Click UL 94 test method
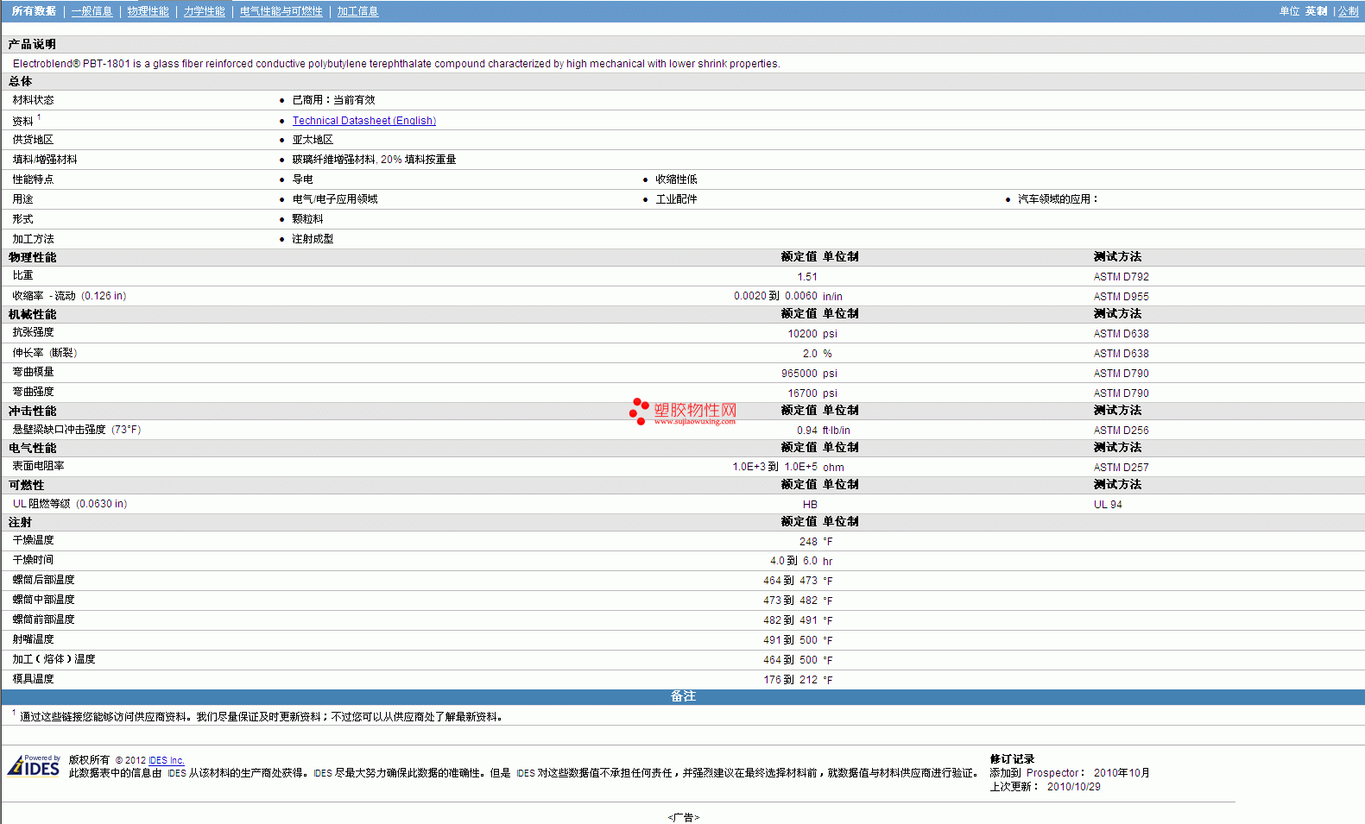Screen dimensions: 1365x824 click(1108, 505)
